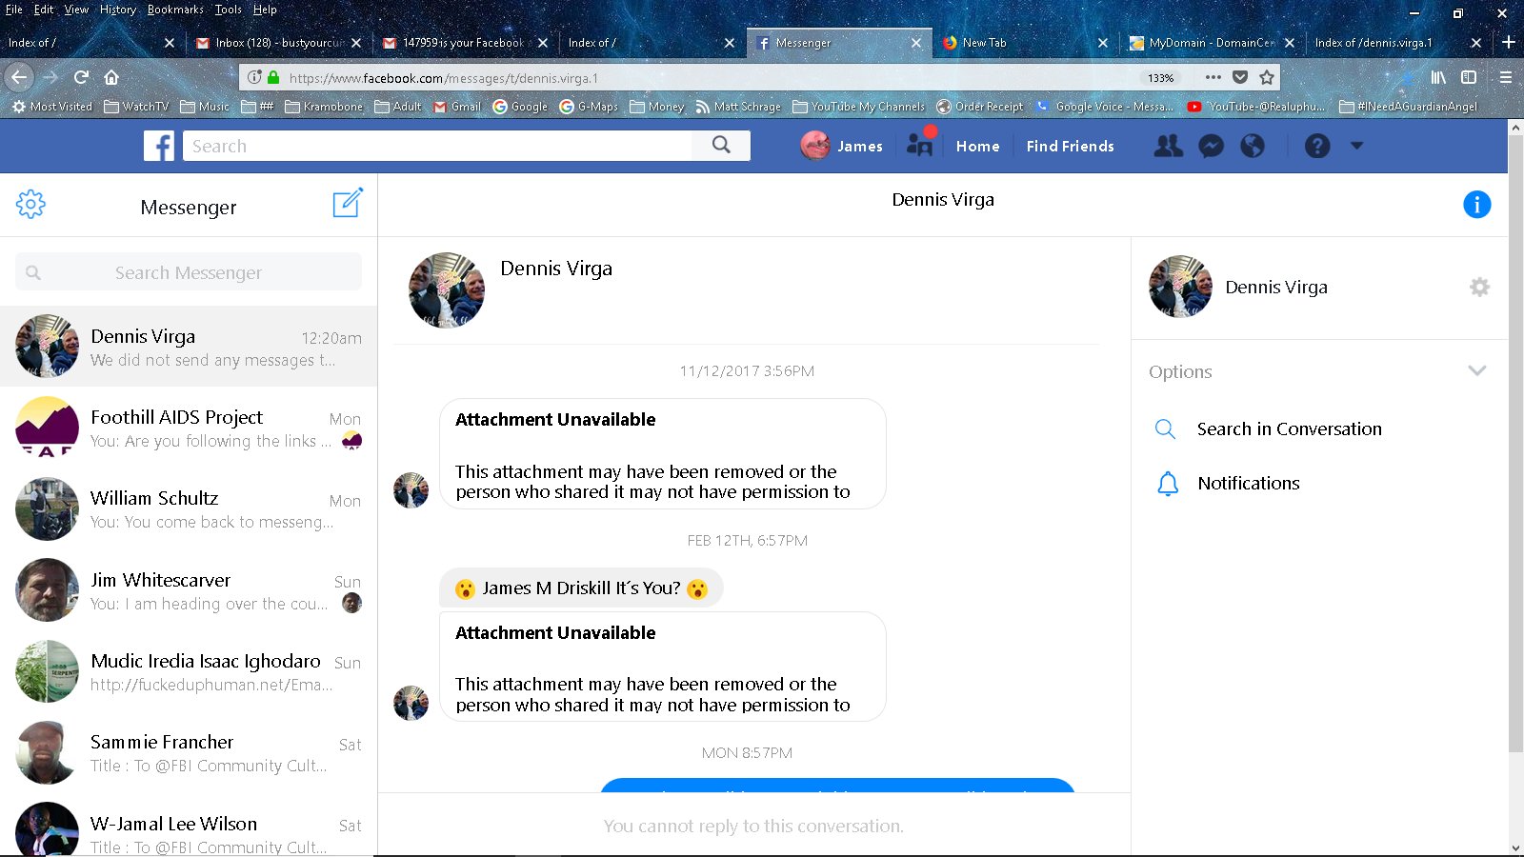Image resolution: width=1524 pixels, height=857 pixels.
Task: Collapse the Options section chevron
Action: point(1476,371)
